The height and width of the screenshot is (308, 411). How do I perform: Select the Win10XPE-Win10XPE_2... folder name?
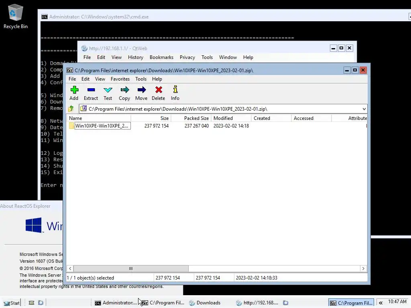(x=102, y=126)
